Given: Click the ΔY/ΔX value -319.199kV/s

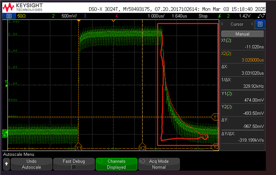Looking at the screenshot, I should pos(251,140).
